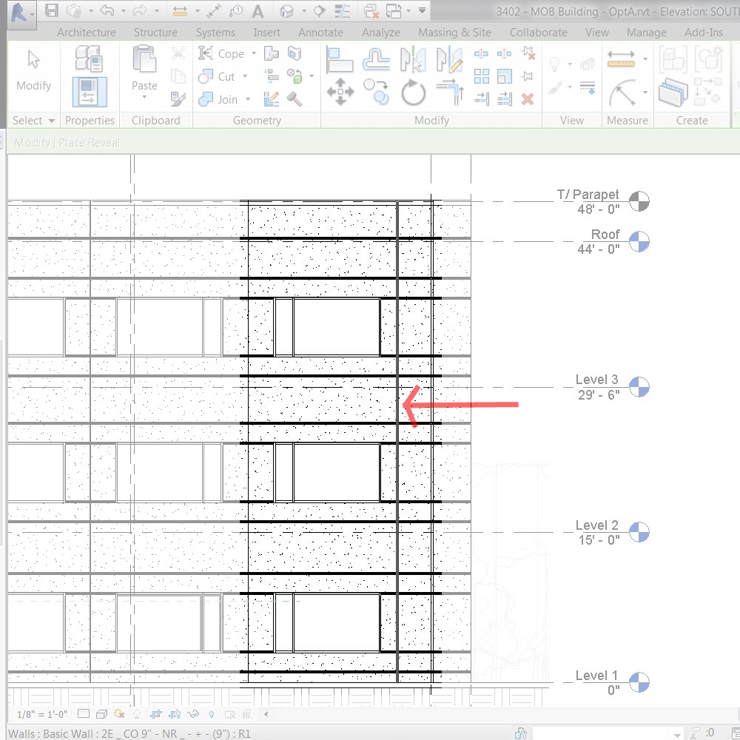Switch to the Systems tab
The width and height of the screenshot is (740, 740).
click(x=215, y=32)
